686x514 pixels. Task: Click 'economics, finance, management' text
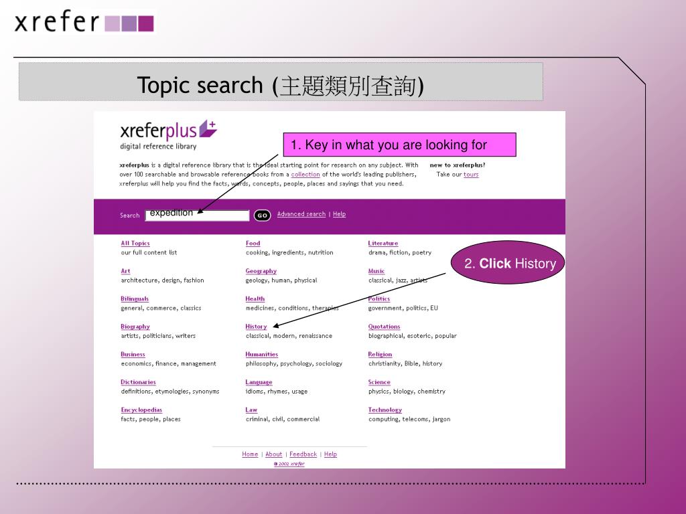(x=168, y=363)
